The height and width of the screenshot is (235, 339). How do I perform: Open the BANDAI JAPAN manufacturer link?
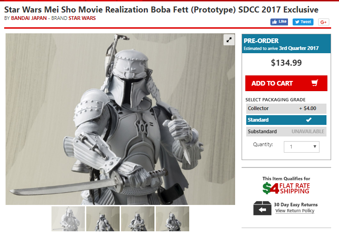point(29,18)
